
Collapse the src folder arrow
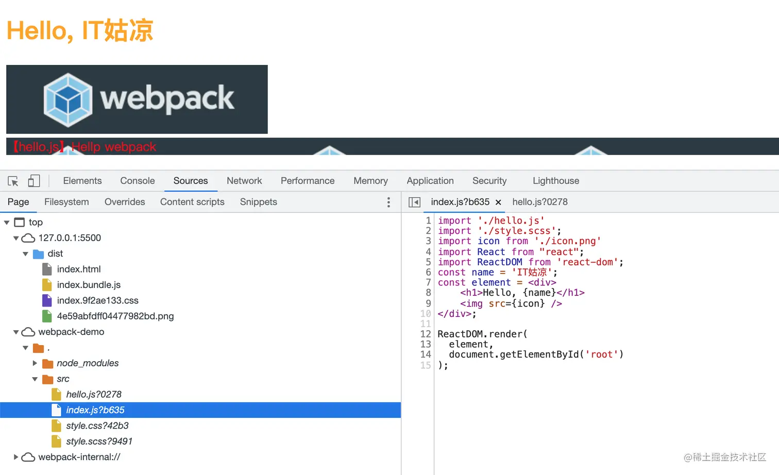[x=35, y=379]
